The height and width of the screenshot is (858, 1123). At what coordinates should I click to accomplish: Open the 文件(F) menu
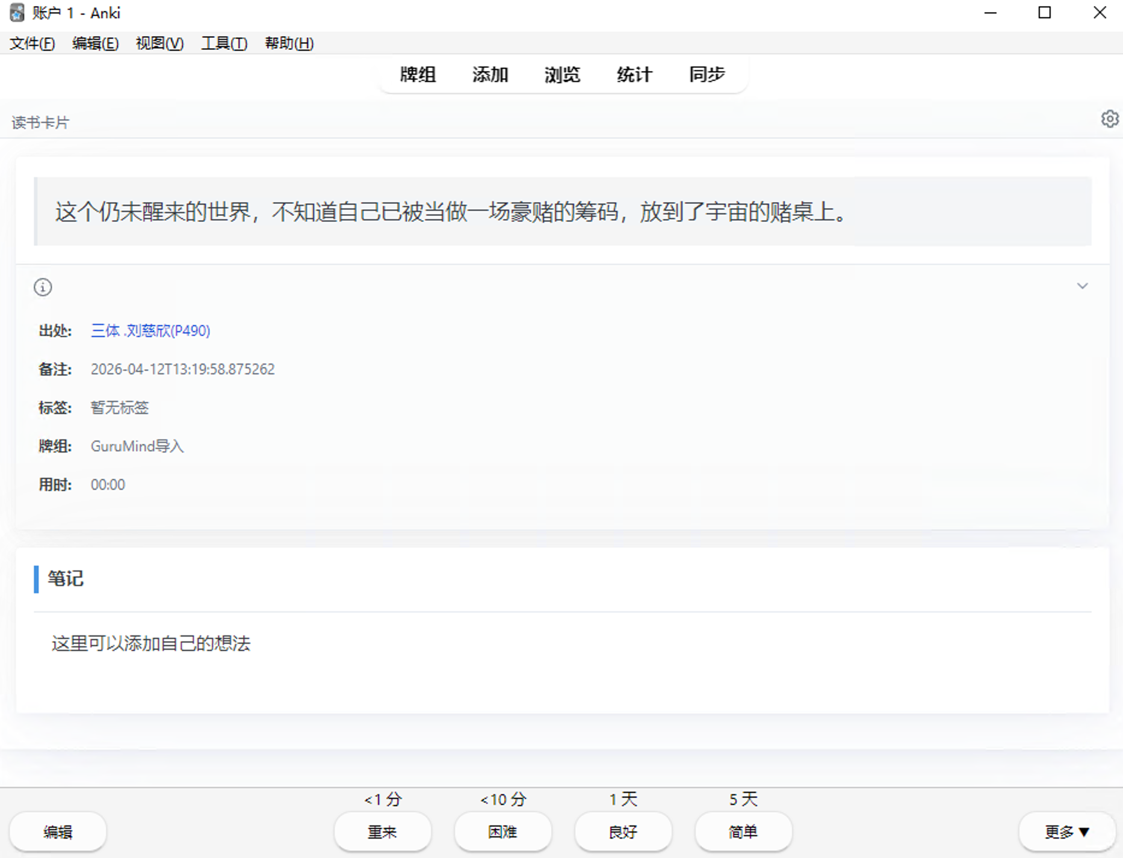[x=32, y=43]
